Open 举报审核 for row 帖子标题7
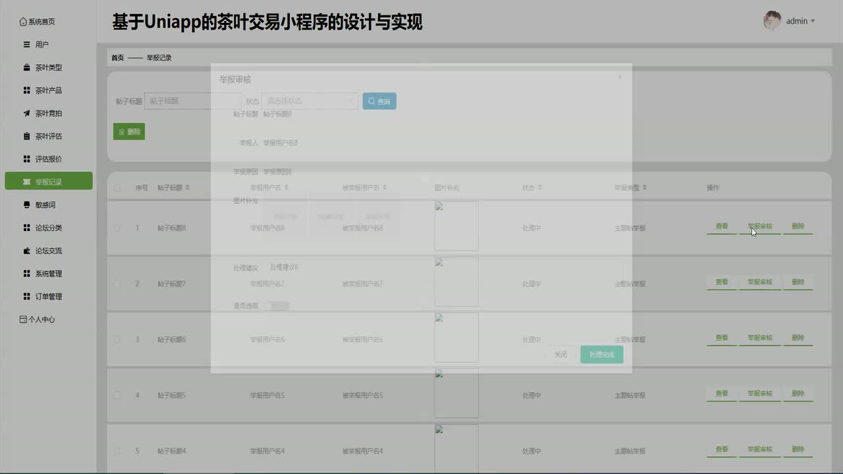This screenshot has height=474, width=843. click(760, 282)
